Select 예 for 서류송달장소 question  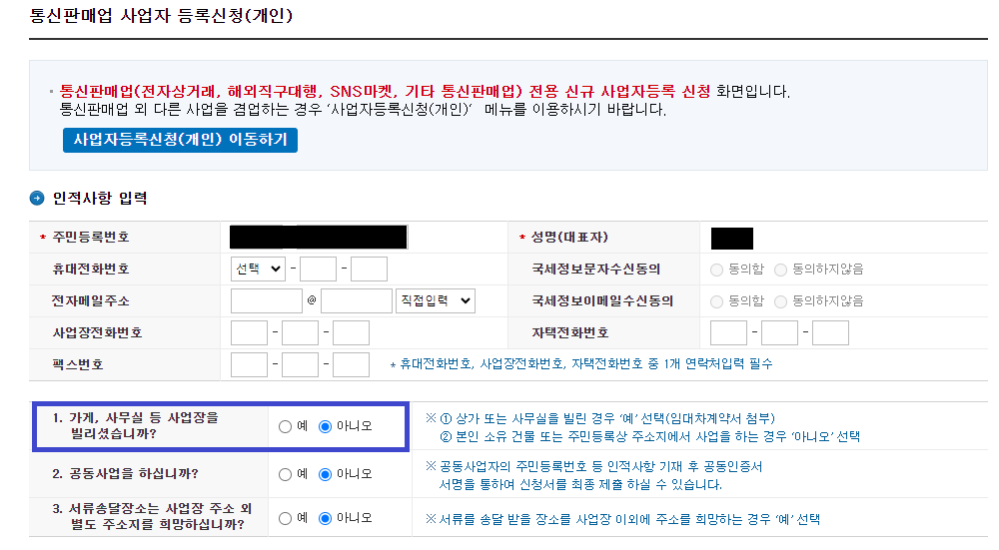pos(286,518)
